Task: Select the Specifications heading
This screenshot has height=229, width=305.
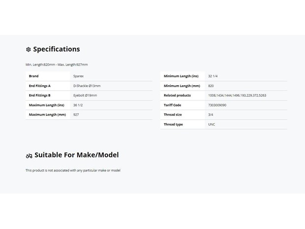Action: [57, 49]
